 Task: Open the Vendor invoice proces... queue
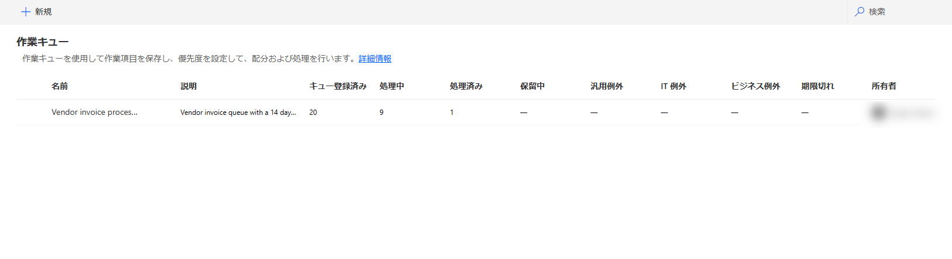[x=94, y=112]
